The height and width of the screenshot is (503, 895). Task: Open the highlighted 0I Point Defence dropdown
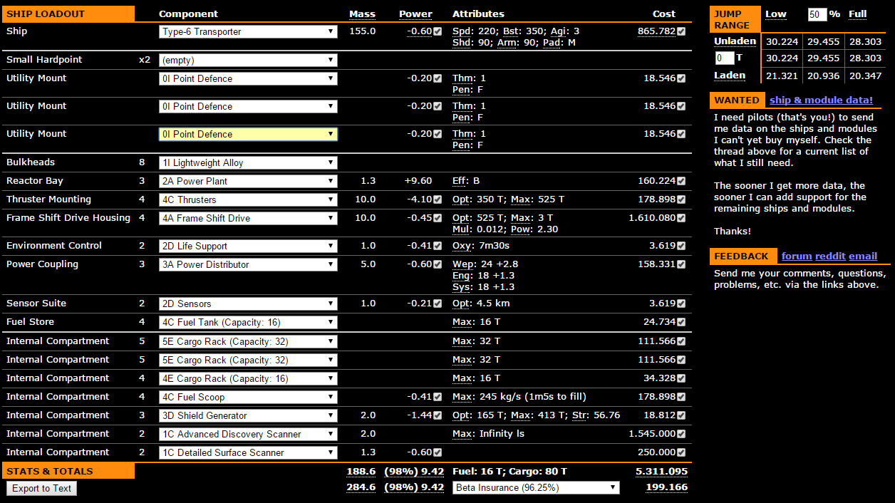click(248, 134)
